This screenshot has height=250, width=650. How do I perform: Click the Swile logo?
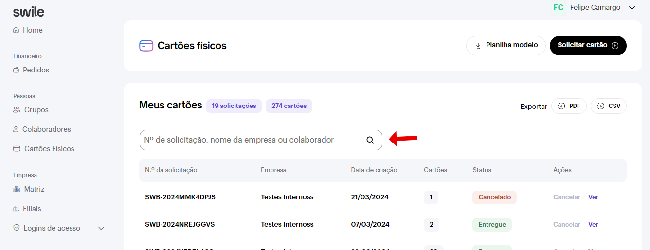(x=29, y=12)
